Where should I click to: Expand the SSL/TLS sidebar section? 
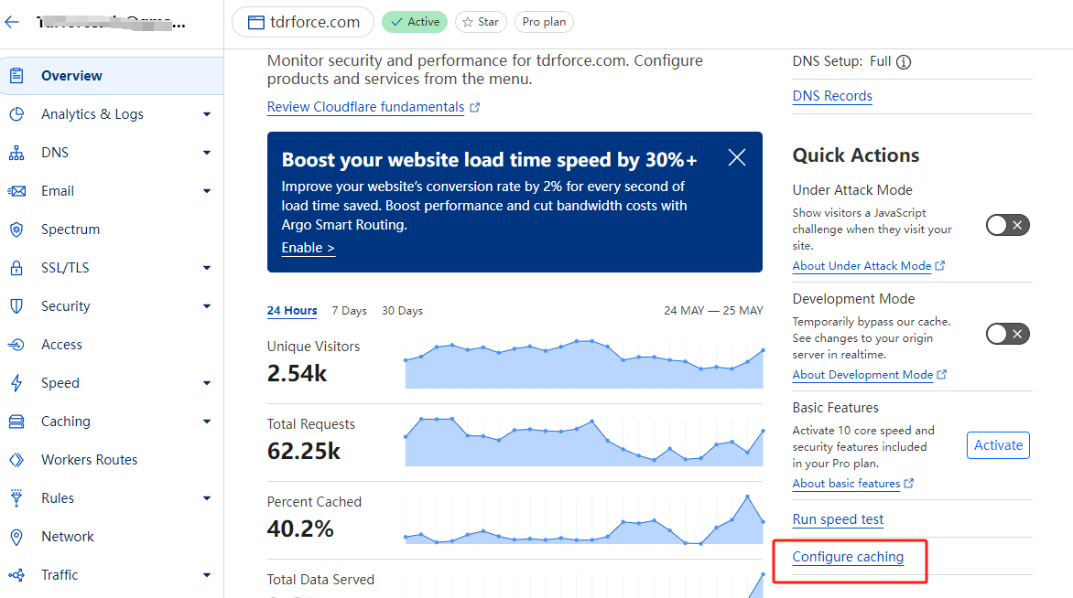click(207, 268)
